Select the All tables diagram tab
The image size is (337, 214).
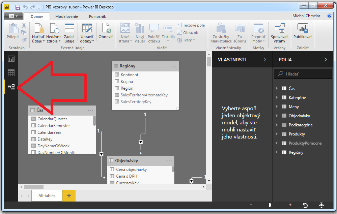tap(47, 196)
